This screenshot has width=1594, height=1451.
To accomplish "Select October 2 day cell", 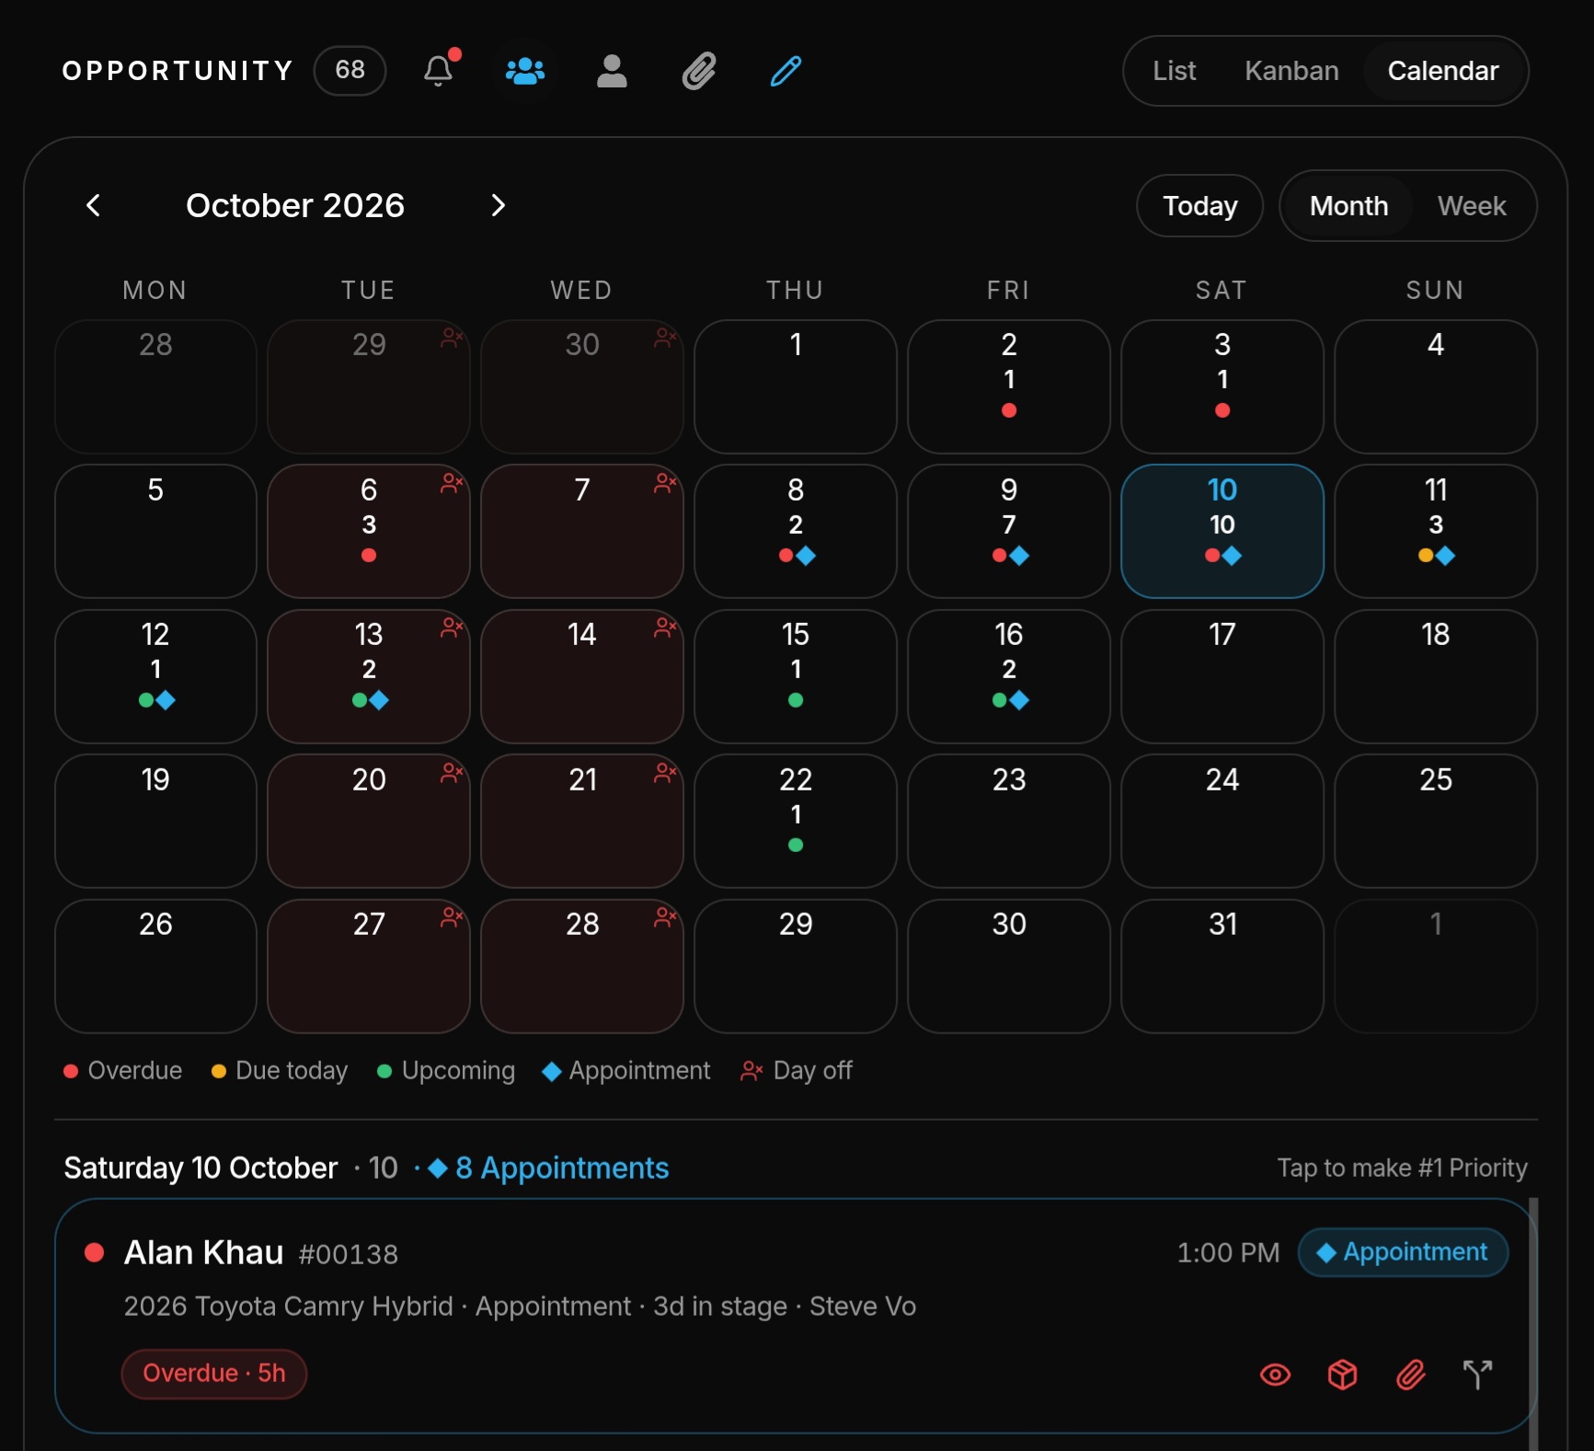I will pos(1009,386).
